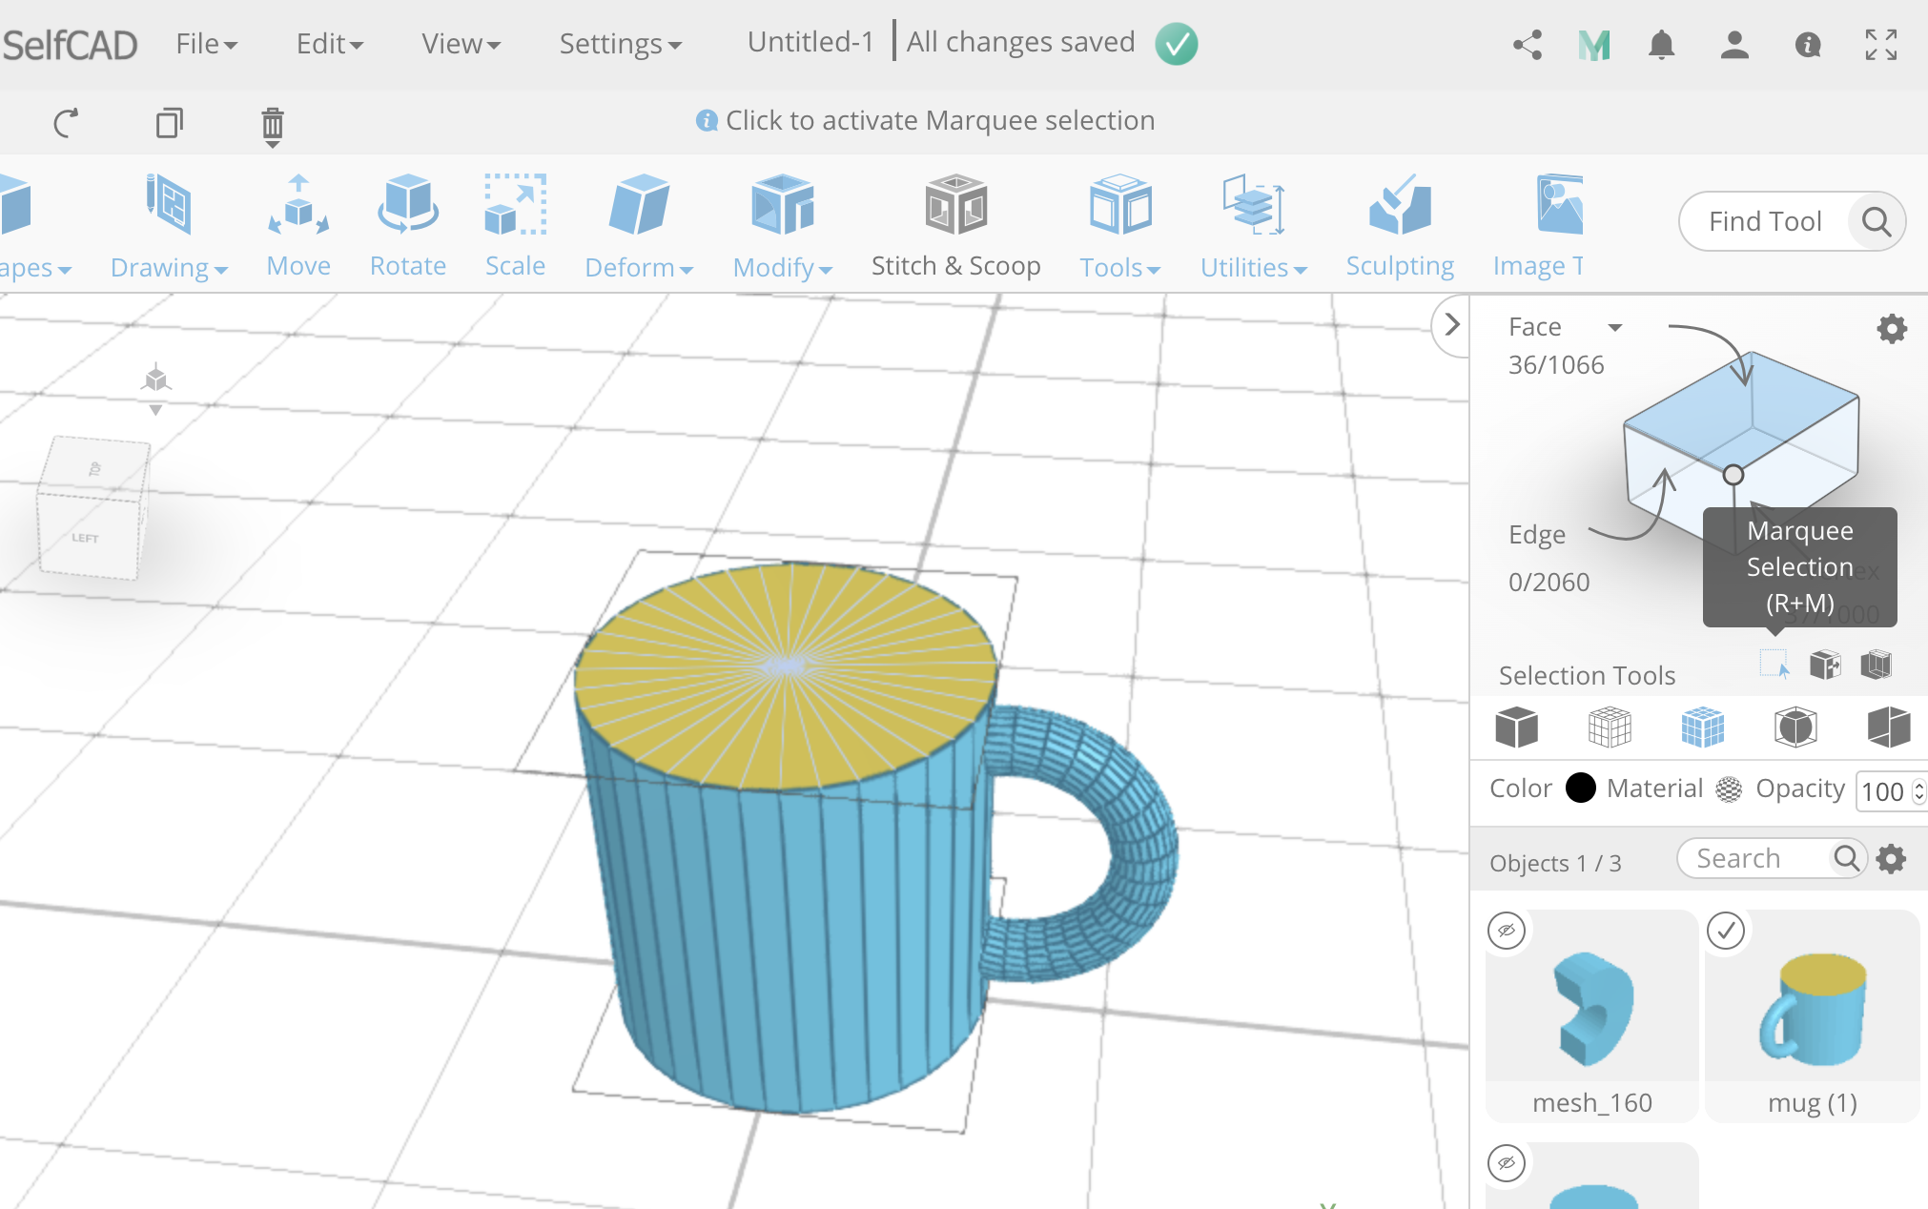The image size is (1928, 1209).
Task: Select the cube selection mode icon
Action: point(1517,727)
